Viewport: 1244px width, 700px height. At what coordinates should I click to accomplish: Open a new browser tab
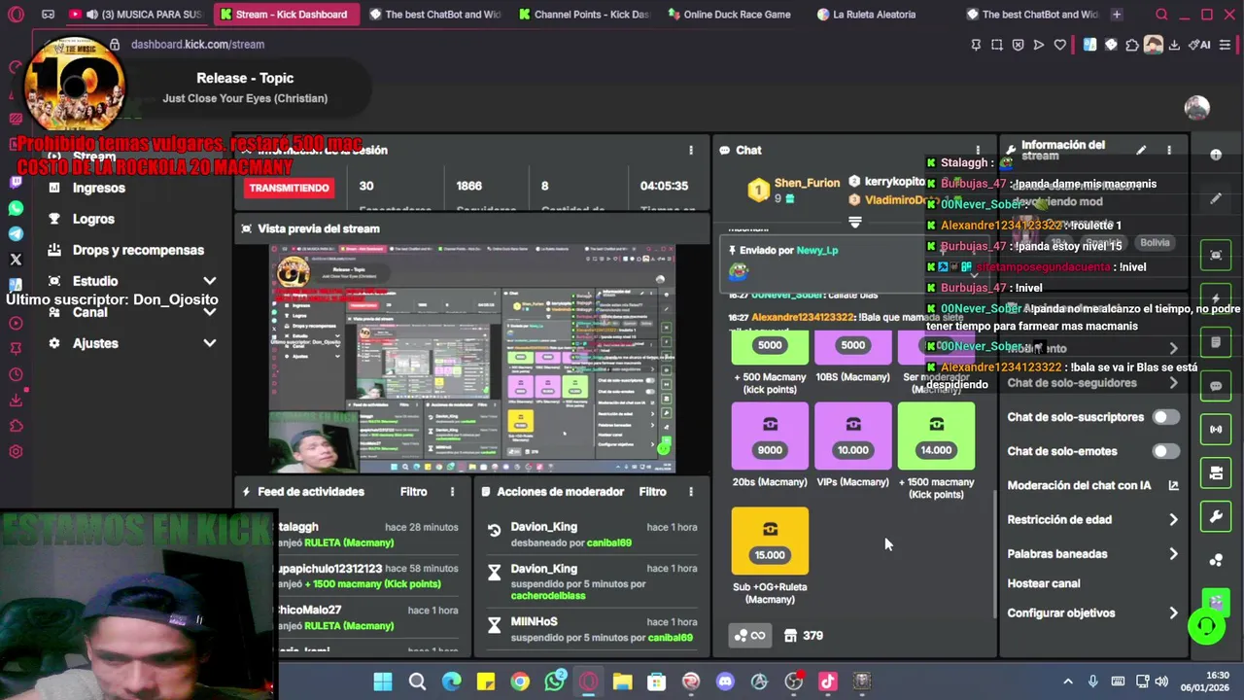click(x=1117, y=15)
